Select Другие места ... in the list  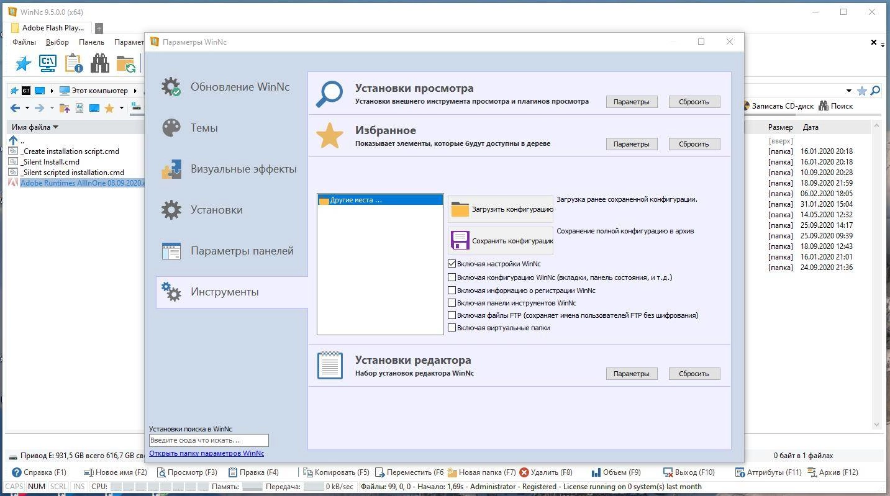coord(380,200)
